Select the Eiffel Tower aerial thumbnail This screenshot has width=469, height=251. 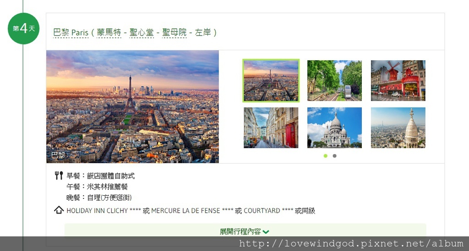pos(271,80)
